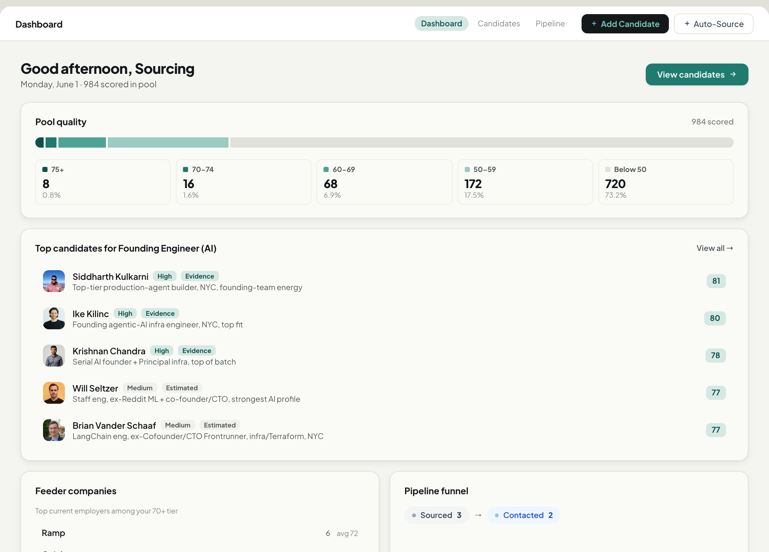
Task: Open candidate name Brian Vander Schaaf
Action: (114, 426)
